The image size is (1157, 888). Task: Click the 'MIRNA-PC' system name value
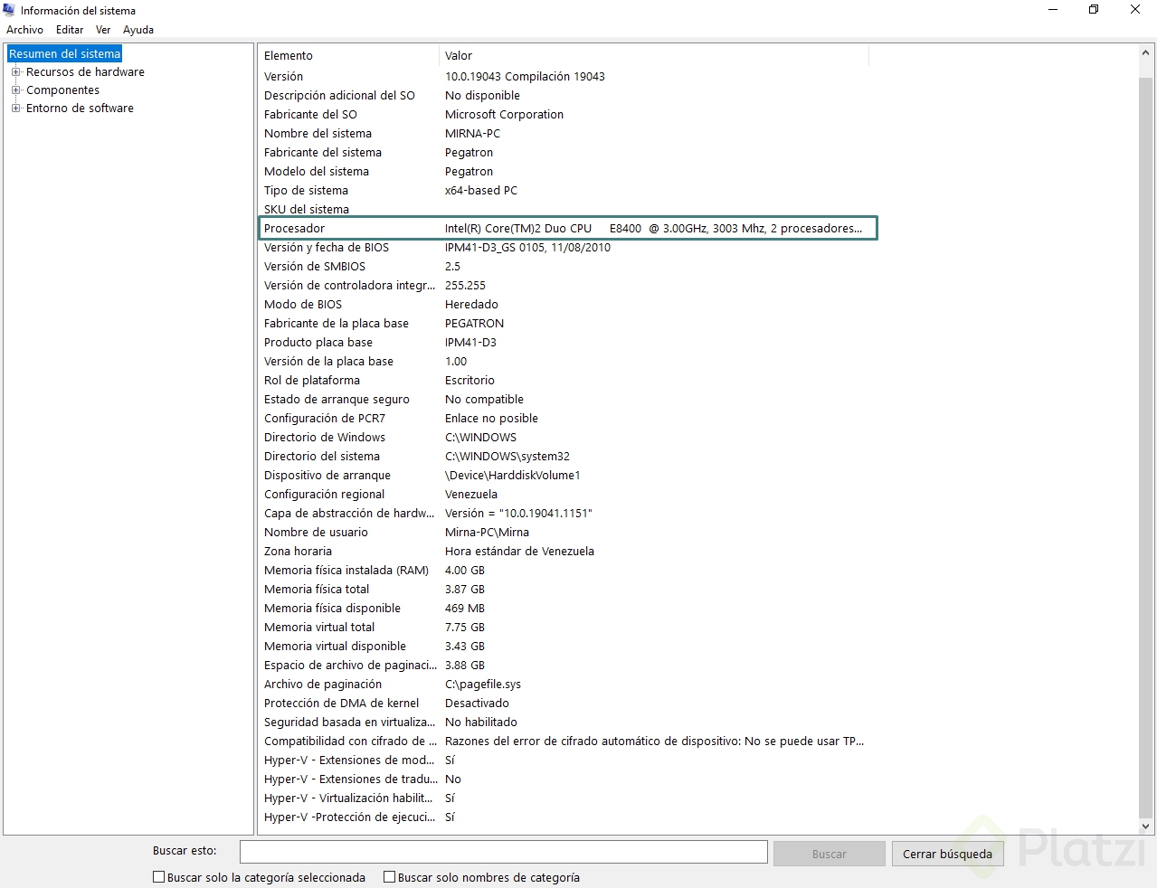[472, 134]
